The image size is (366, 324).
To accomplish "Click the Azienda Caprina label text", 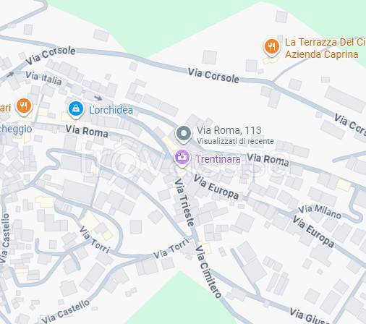I will tap(322, 54).
